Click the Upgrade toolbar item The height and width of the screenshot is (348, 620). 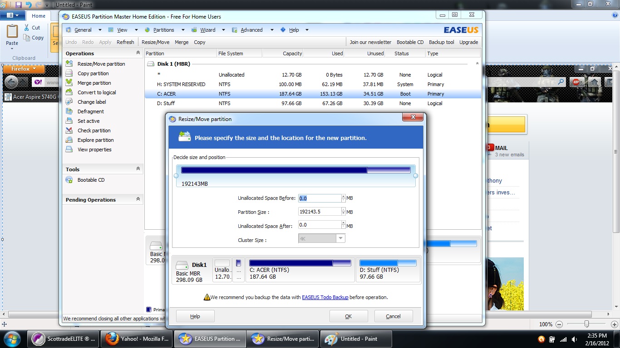(468, 42)
